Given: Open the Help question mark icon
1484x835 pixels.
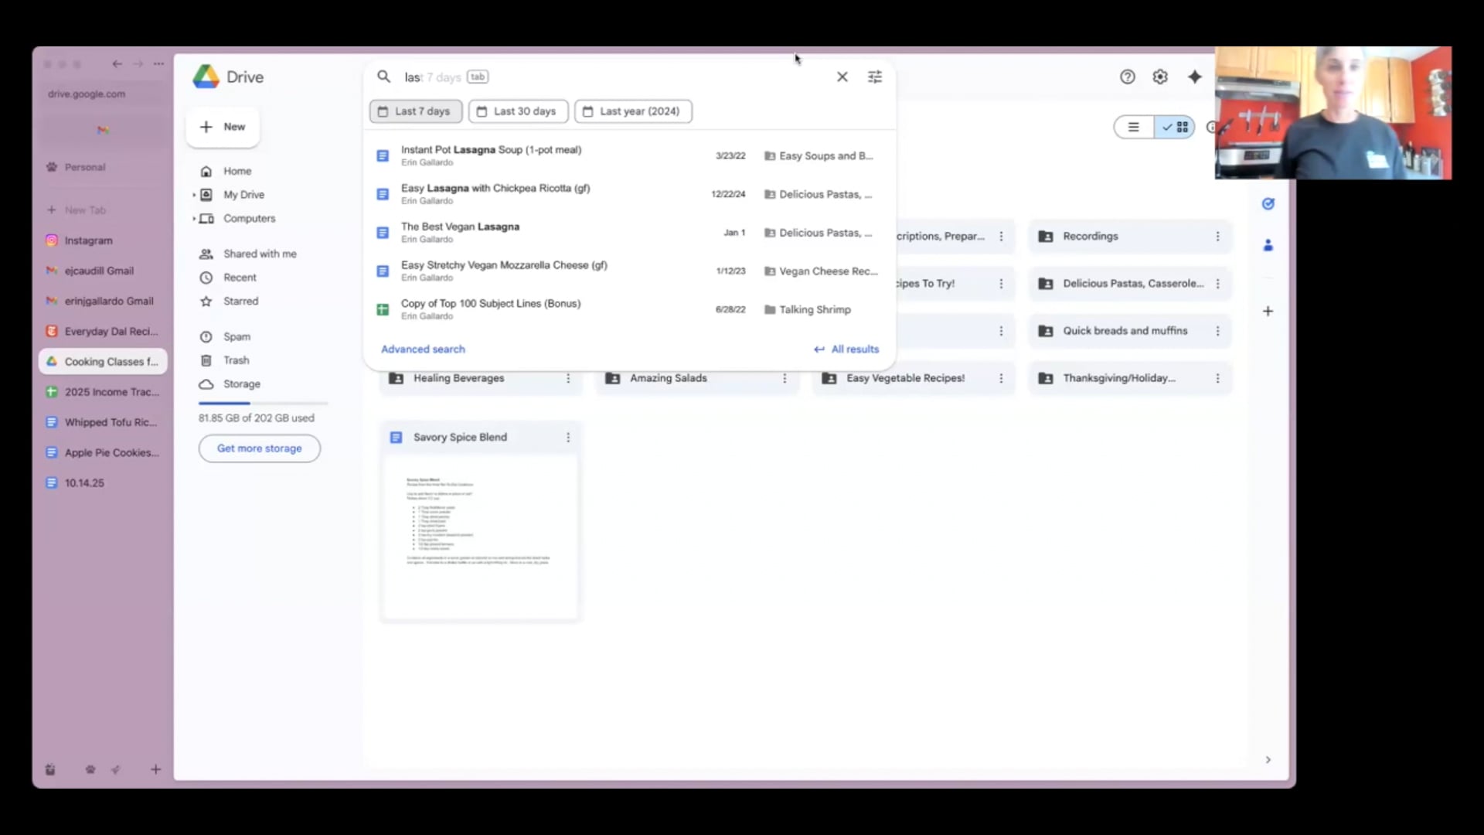Looking at the screenshot, I should point(1128,77).
